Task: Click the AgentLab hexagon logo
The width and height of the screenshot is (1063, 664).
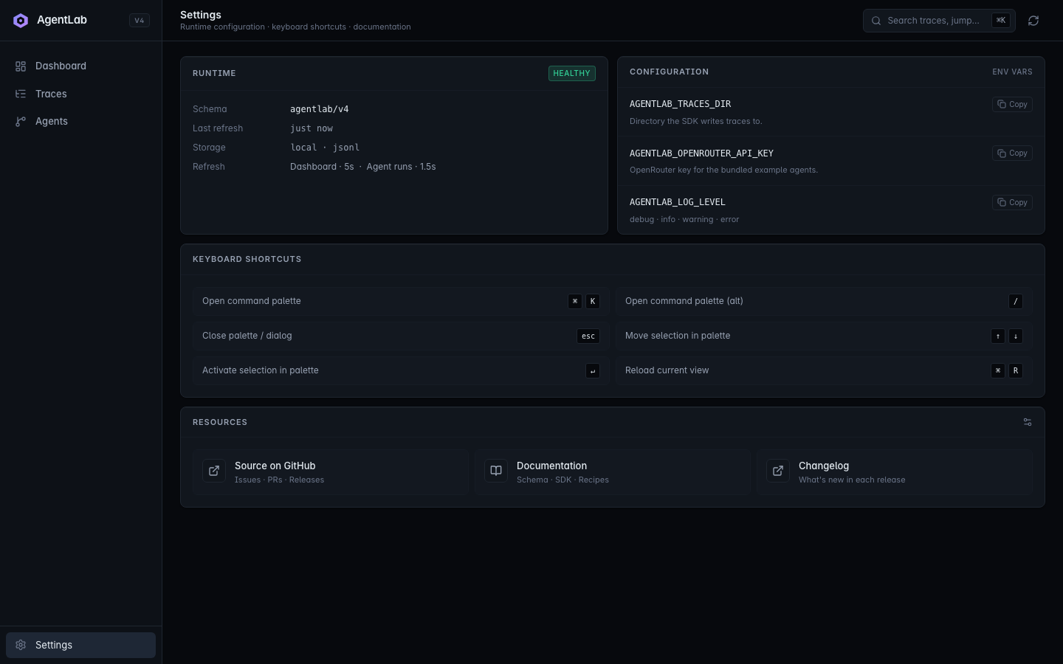Action: [21, 21]
